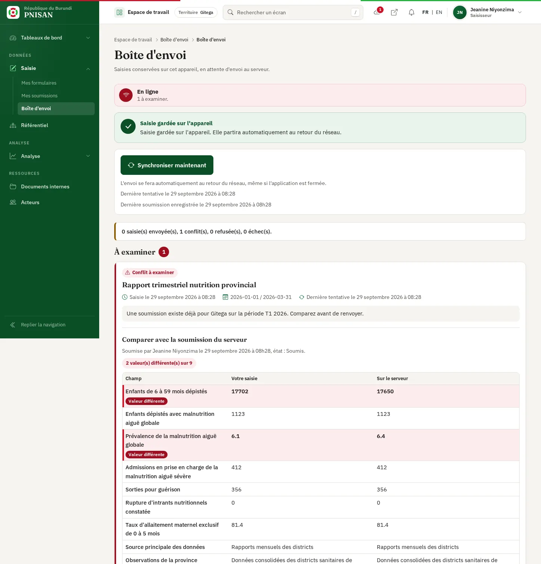Screen dimensions: 541x564
Task: Switch language to FR
Action: (x=425, y=12)
